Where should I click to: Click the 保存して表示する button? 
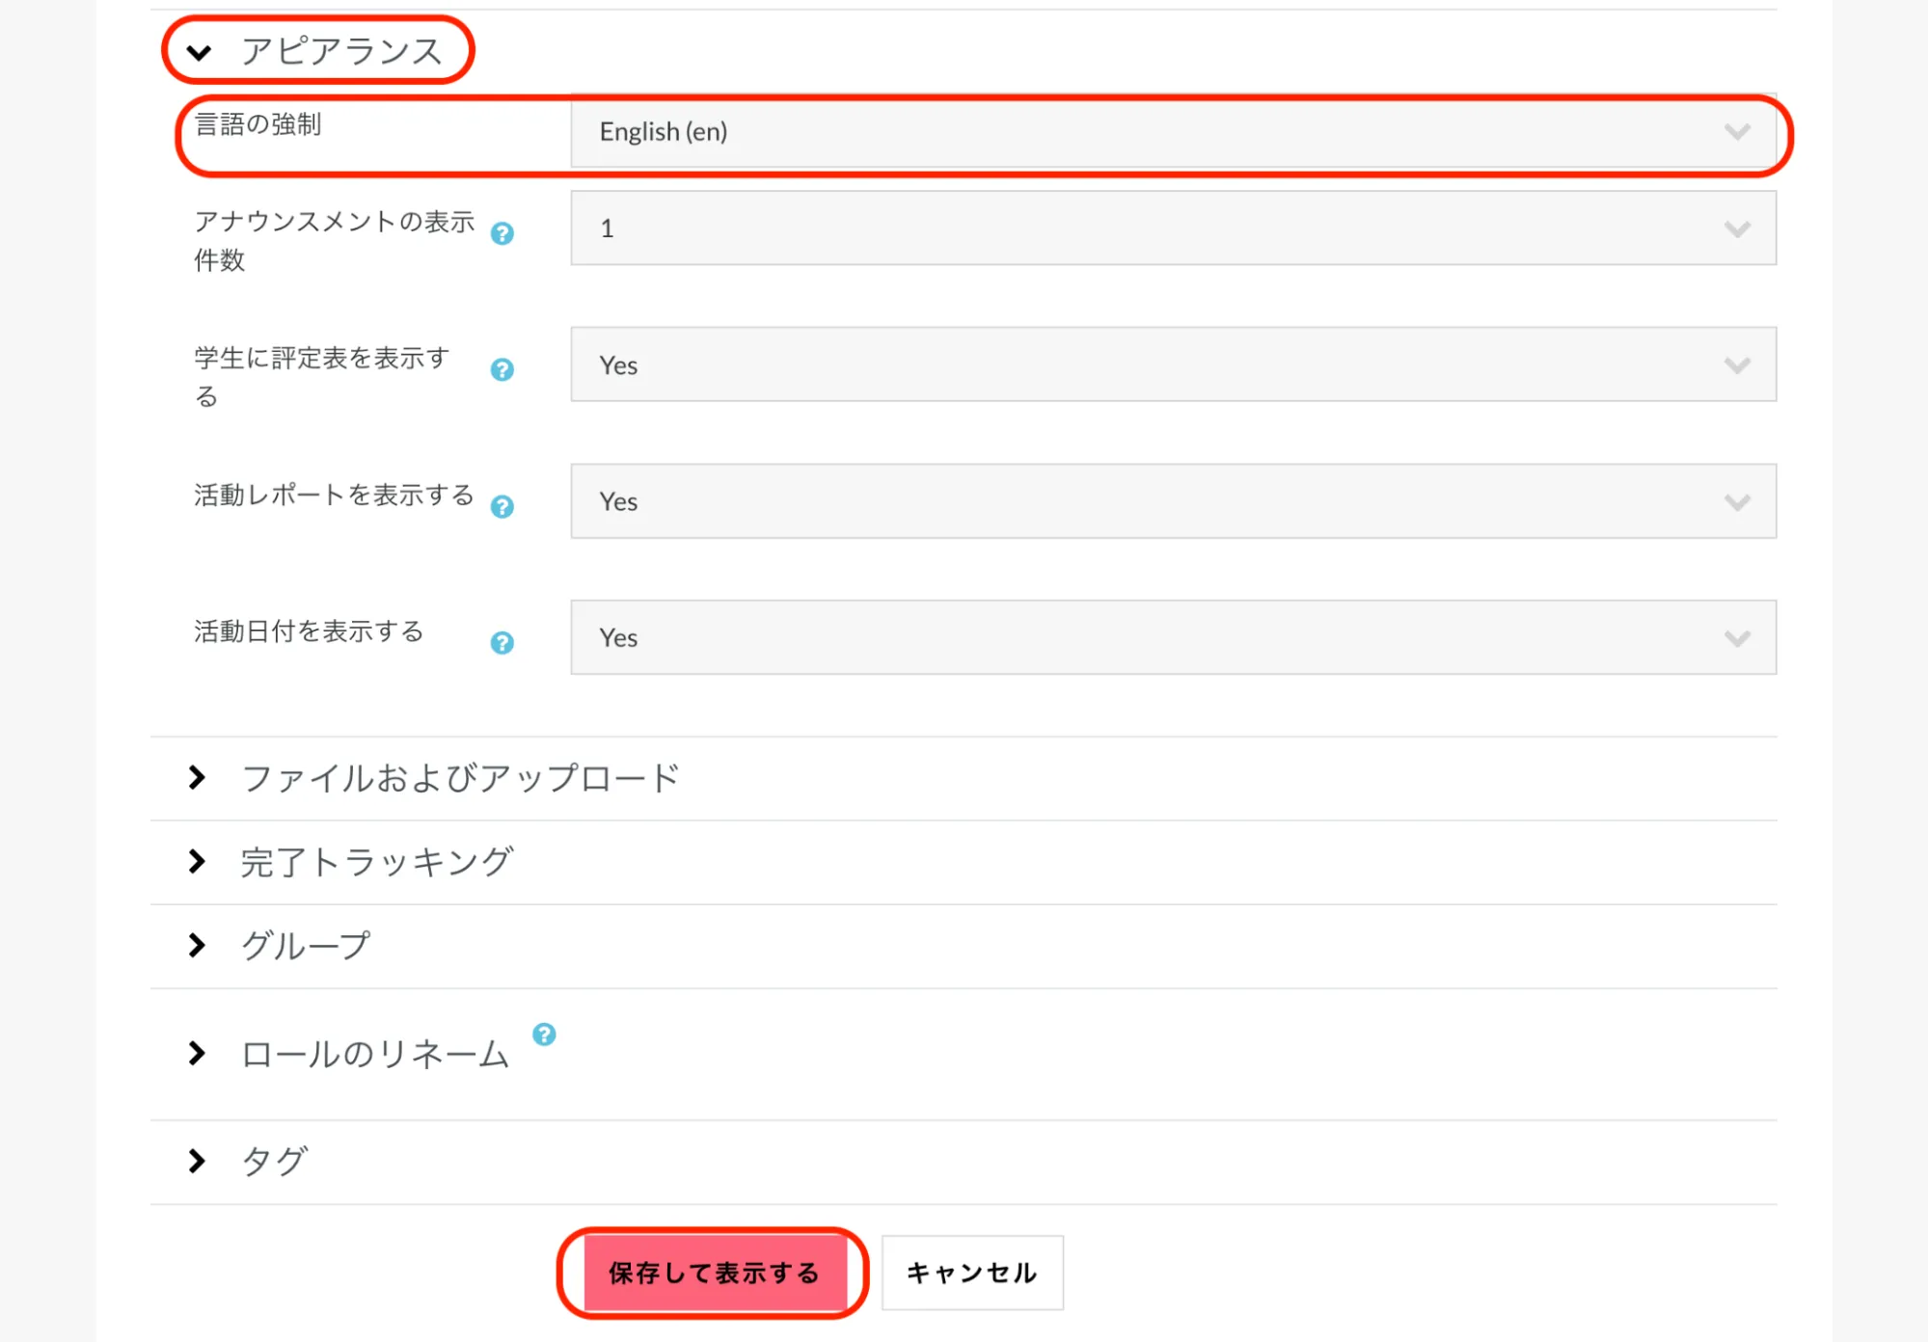click(714, 1273)
